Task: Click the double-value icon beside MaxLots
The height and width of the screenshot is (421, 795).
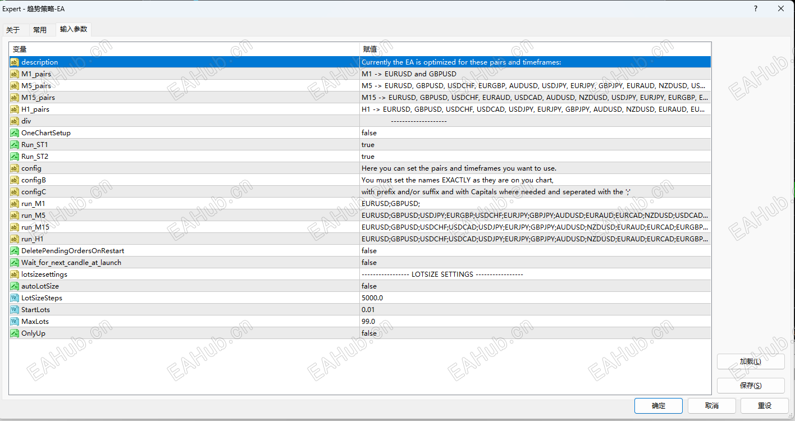Action: point(15,322)
